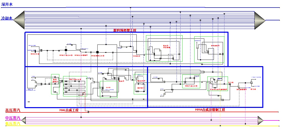Select the green box around 急冷塔
Image resolution: width=285 pixels, height=129 pixels.
click(x=109, y=89)
